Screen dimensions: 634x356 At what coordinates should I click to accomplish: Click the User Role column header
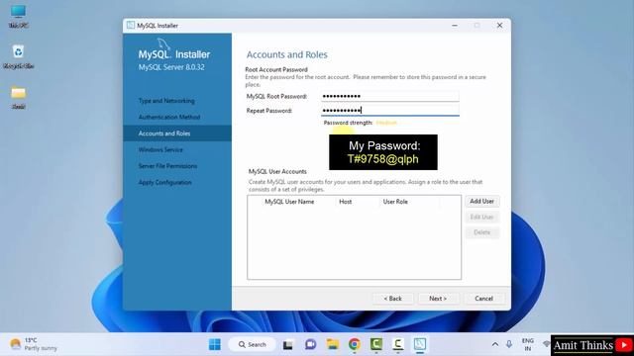coord(395,202)
